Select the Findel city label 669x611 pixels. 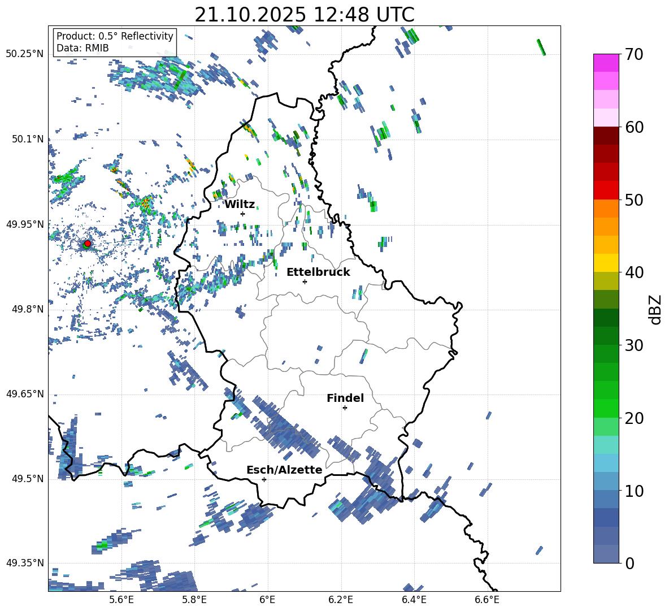(345, 398)
